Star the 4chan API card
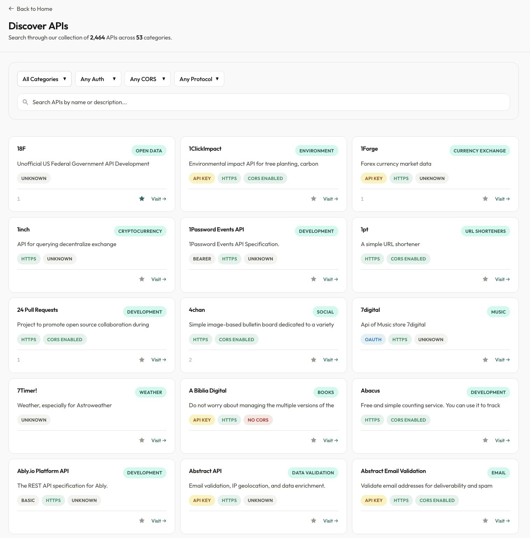The height and width of the screenshot is (538, 530). click(313, 360)
